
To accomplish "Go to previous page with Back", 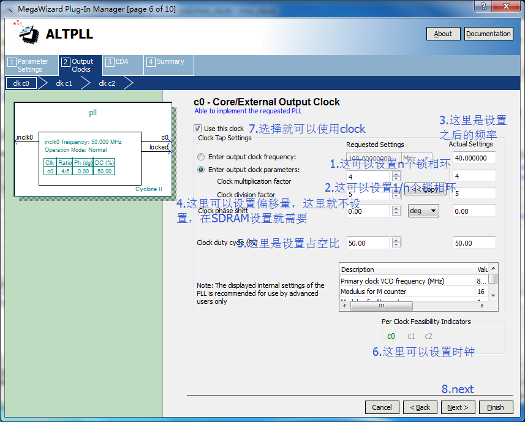I will pos(420,407).
